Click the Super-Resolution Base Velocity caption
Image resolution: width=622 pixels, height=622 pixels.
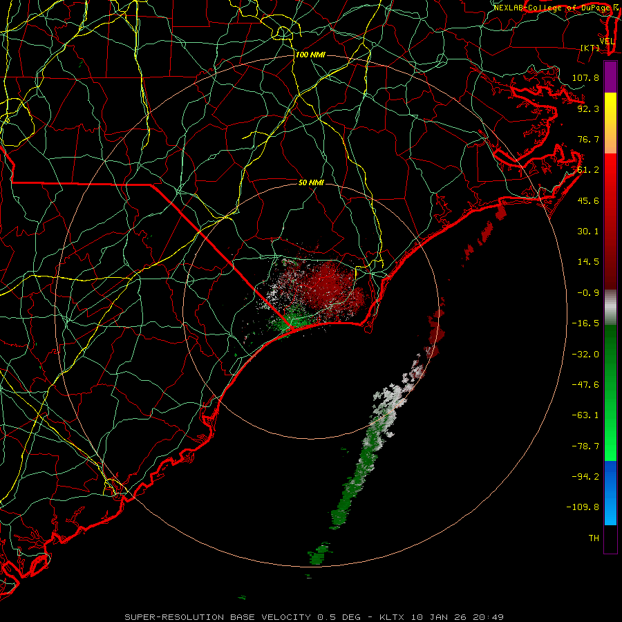tap(314, 617)
